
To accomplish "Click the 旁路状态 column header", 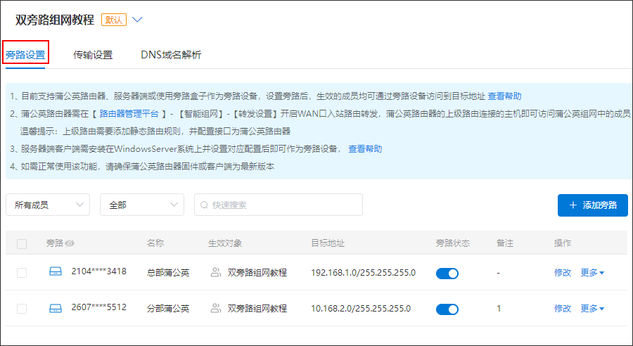I will (452, 243).
